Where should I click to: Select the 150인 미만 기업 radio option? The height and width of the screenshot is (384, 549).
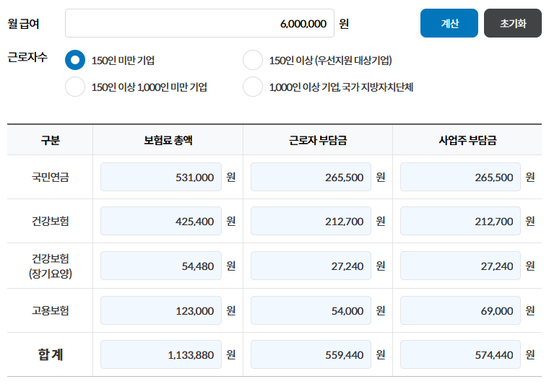(75, 60)
